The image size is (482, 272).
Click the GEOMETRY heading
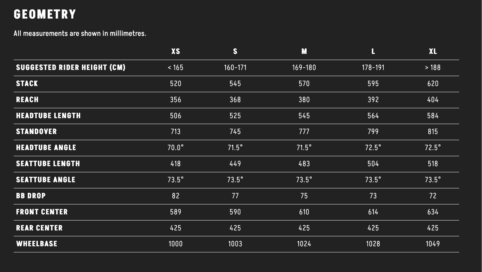45,14
